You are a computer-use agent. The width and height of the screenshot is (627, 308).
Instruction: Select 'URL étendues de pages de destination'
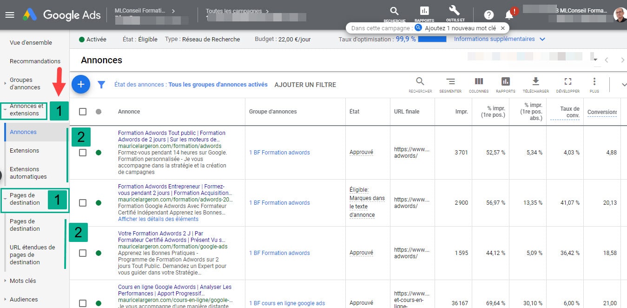click(x=33, y=255)
